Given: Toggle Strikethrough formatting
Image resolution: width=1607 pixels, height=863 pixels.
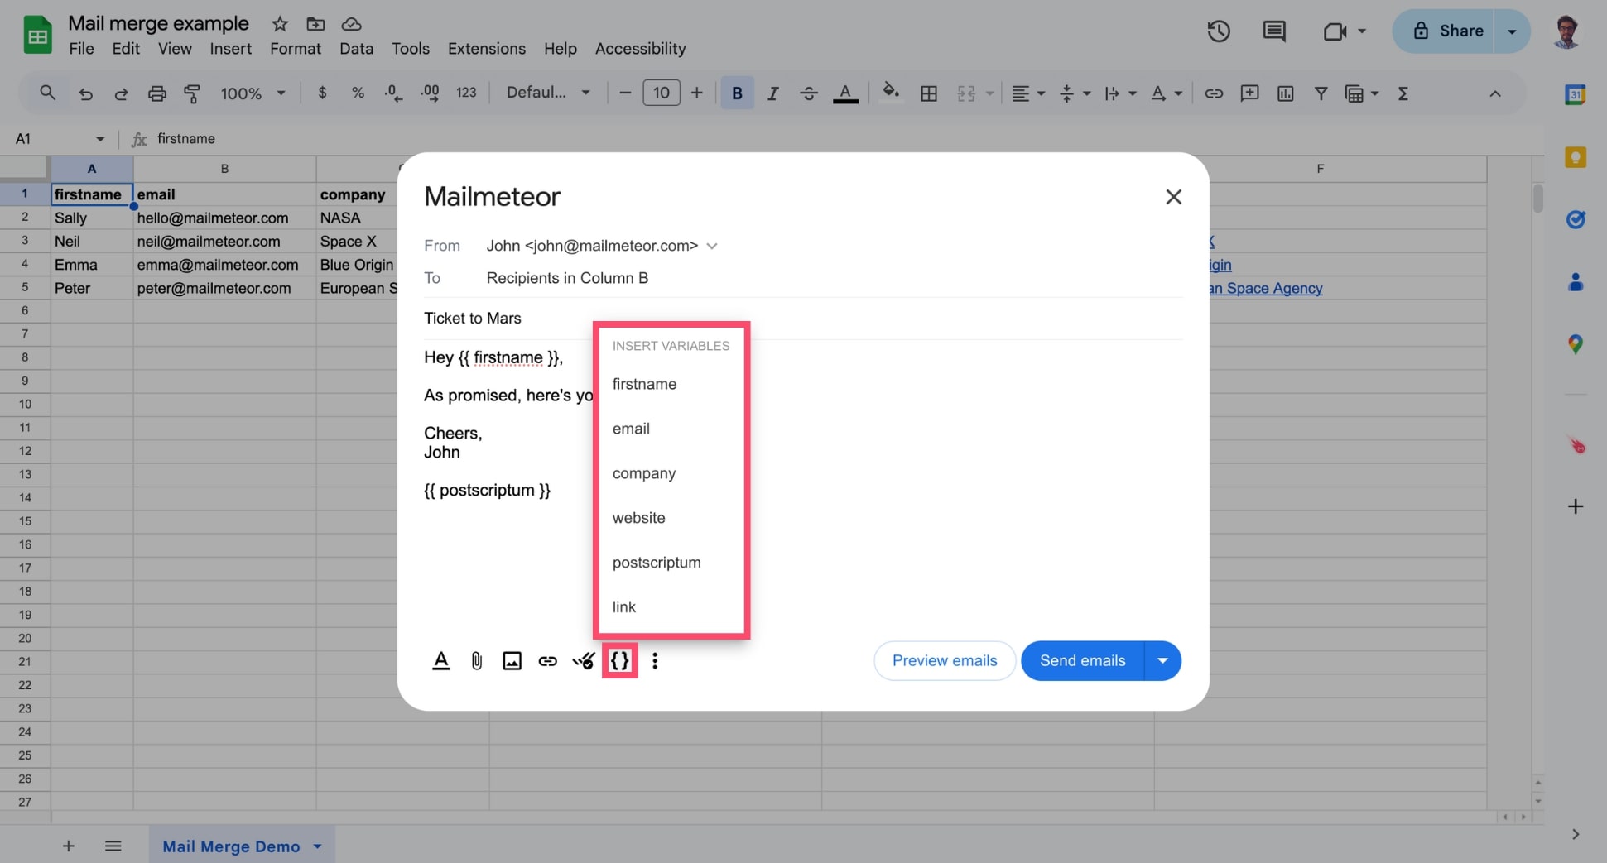Looking at the screenshot, I should coord(808,93).
